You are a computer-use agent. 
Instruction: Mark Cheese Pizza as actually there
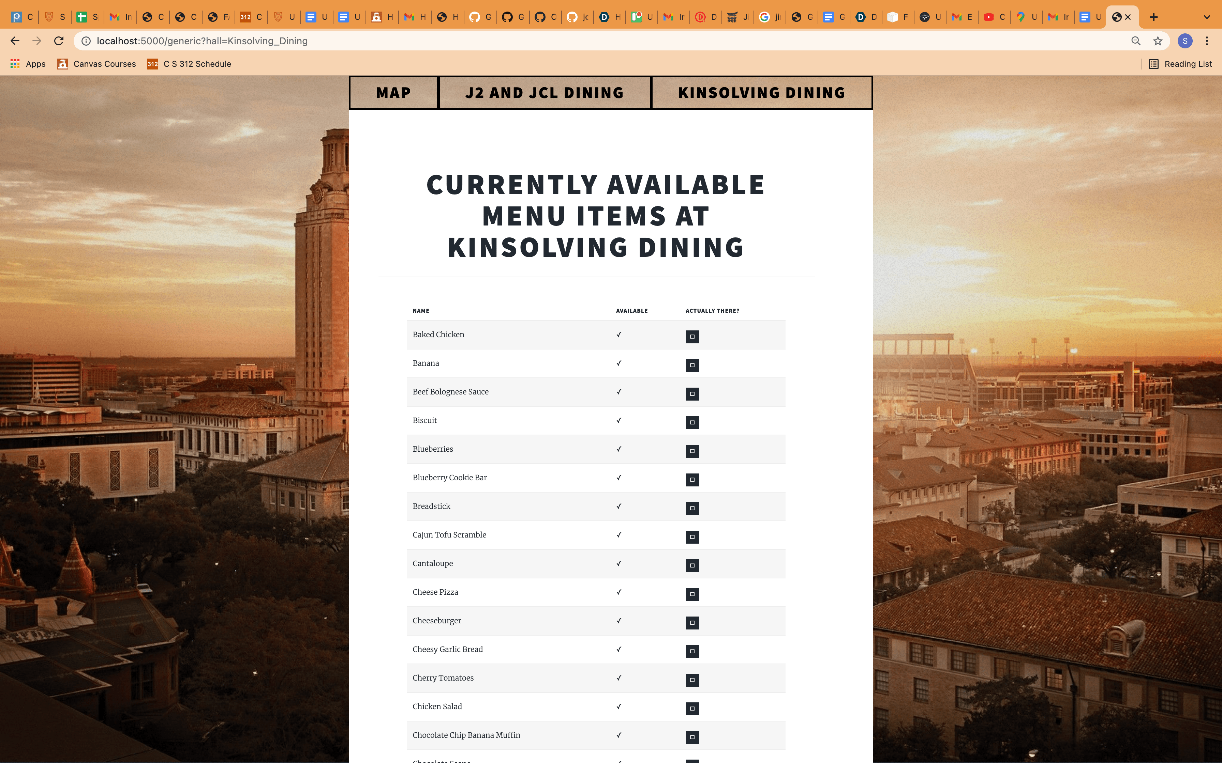click(x=692, y=594)
